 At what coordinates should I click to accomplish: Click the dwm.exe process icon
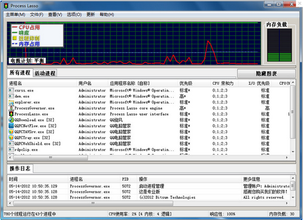[x=11, y=96]
